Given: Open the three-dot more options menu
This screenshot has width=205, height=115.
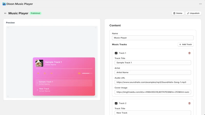Looking at the screenshot, I should (200, 4).
